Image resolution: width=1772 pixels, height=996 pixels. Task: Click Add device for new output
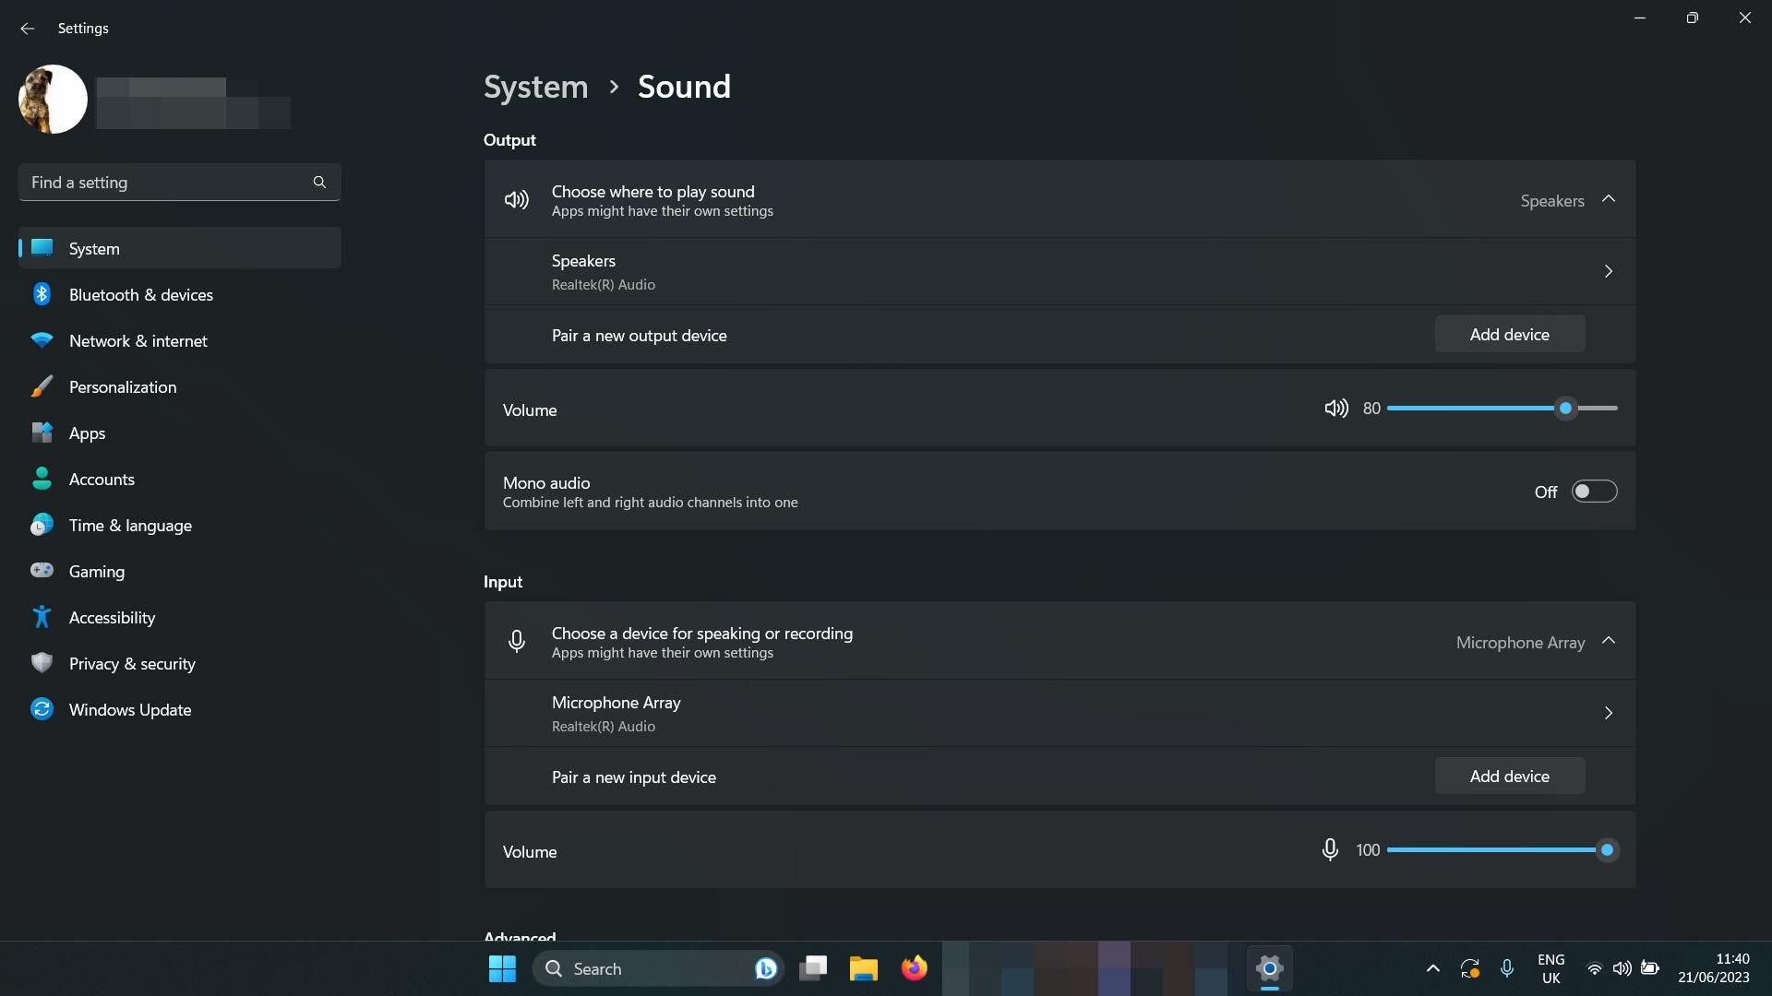pos(1509,333)
